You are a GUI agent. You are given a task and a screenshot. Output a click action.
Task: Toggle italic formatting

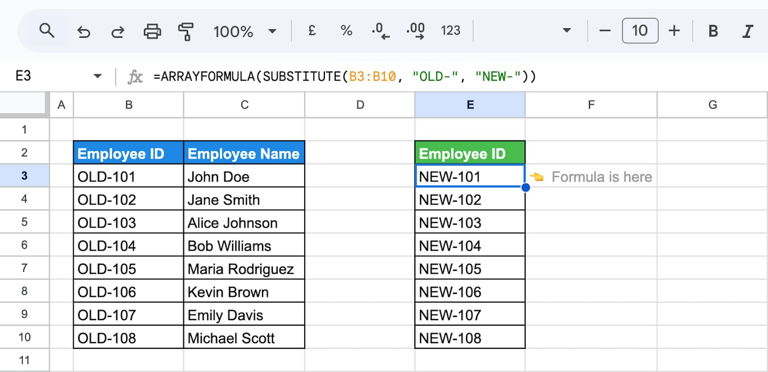(x=747, y=31)
